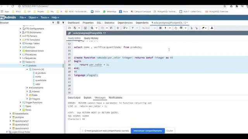
Task: Expand the Procedures tree node
Action: [21, 54]
